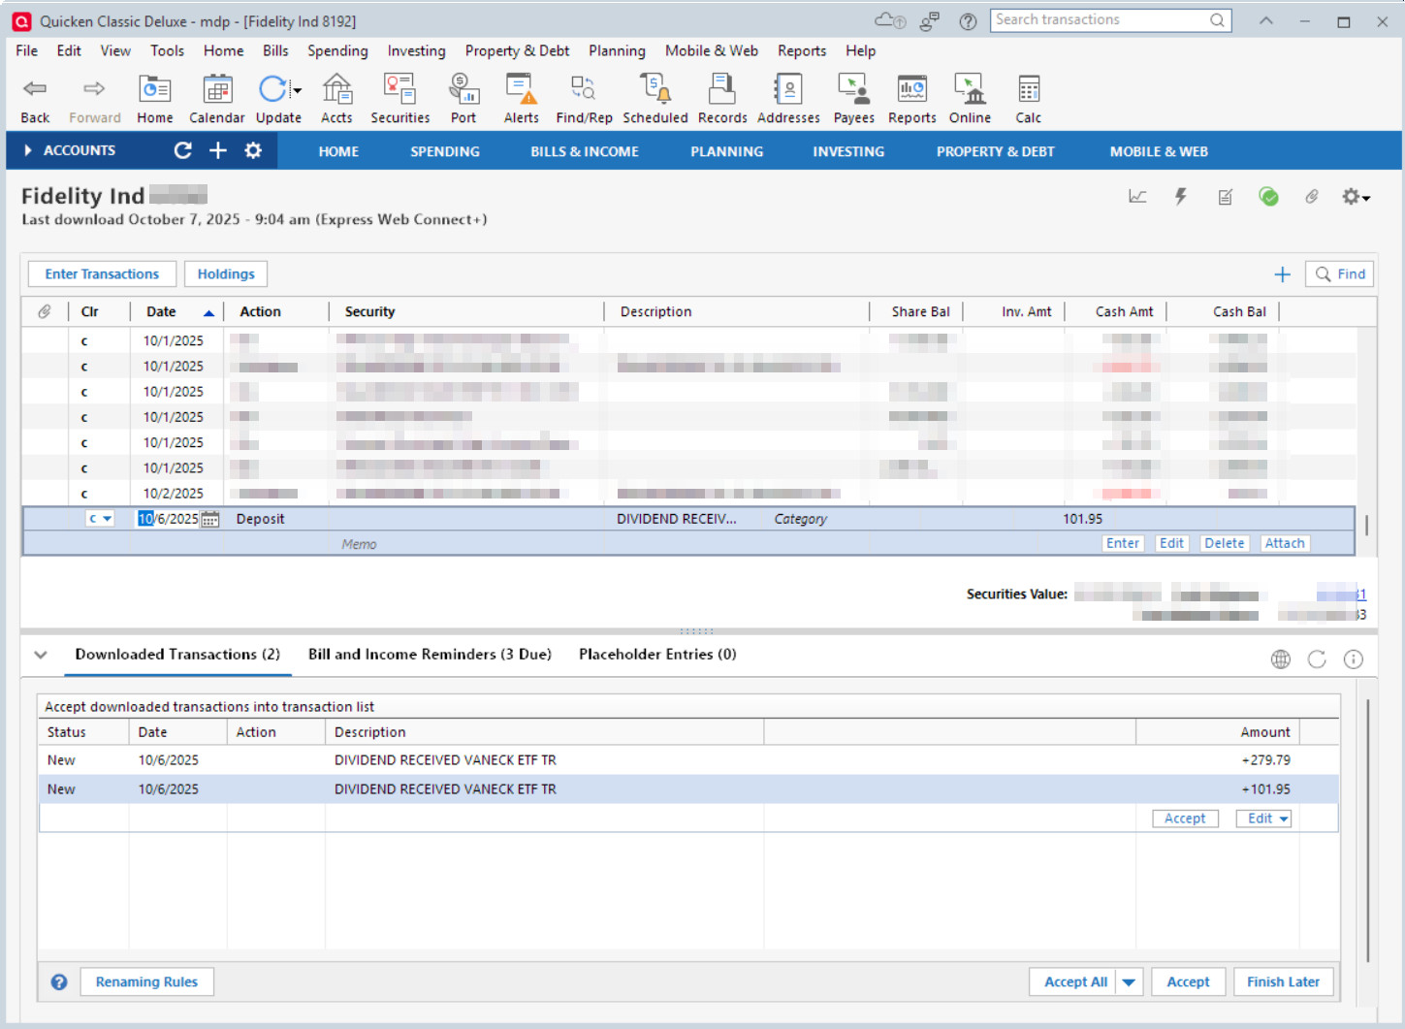The width and height of the screenshot is (1405, 1029).
Task: Open Renaming Rules
Action: coord(146,981)
